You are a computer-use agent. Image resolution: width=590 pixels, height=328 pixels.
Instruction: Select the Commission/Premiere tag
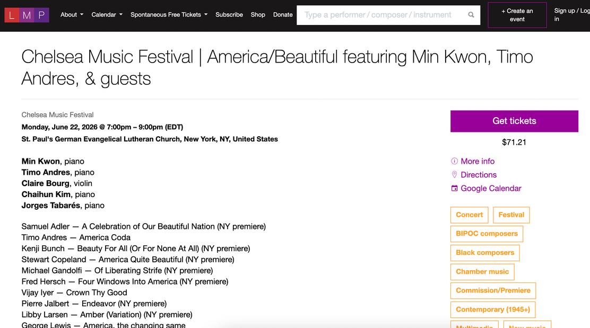(493, 290)
